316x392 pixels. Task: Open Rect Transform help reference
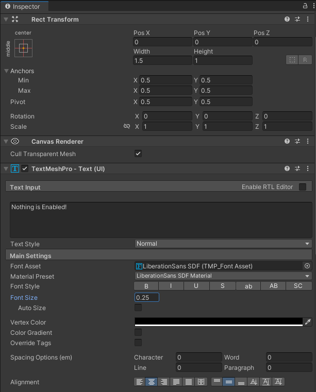[x=287, y=19]
